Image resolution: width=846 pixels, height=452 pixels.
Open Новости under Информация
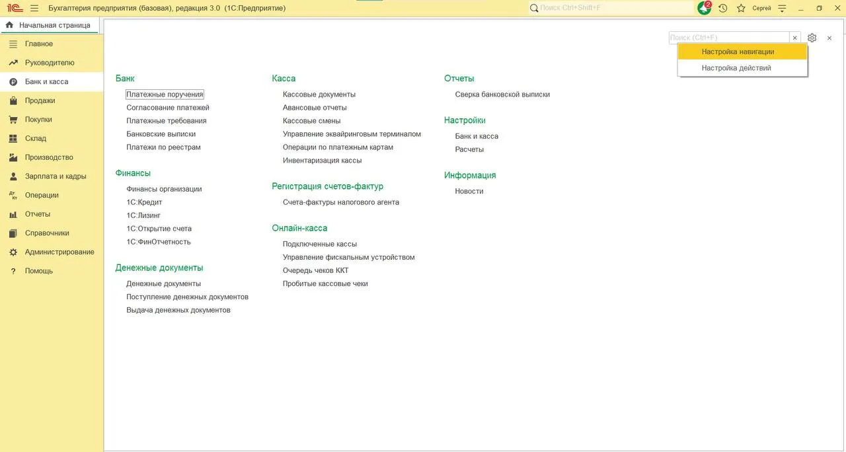469,191
